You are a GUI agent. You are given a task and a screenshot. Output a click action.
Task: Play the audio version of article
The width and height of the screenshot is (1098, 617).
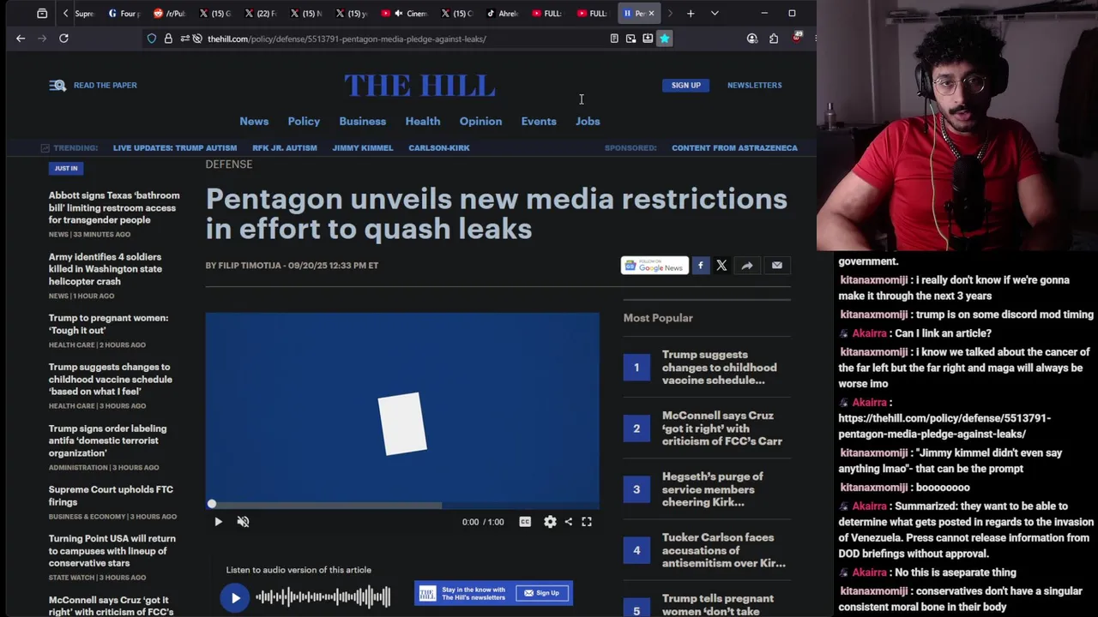tap(235, 597)
